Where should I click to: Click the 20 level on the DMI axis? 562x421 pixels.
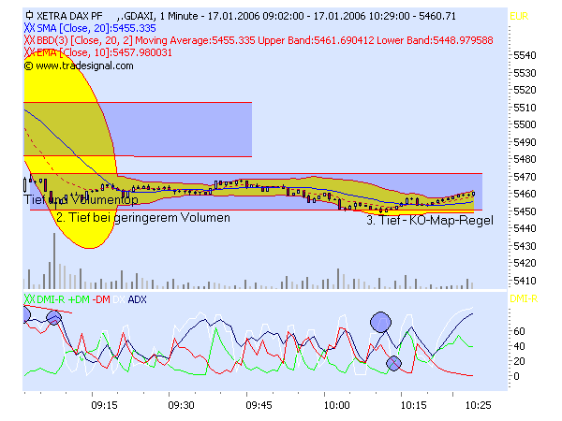[519, 361]
